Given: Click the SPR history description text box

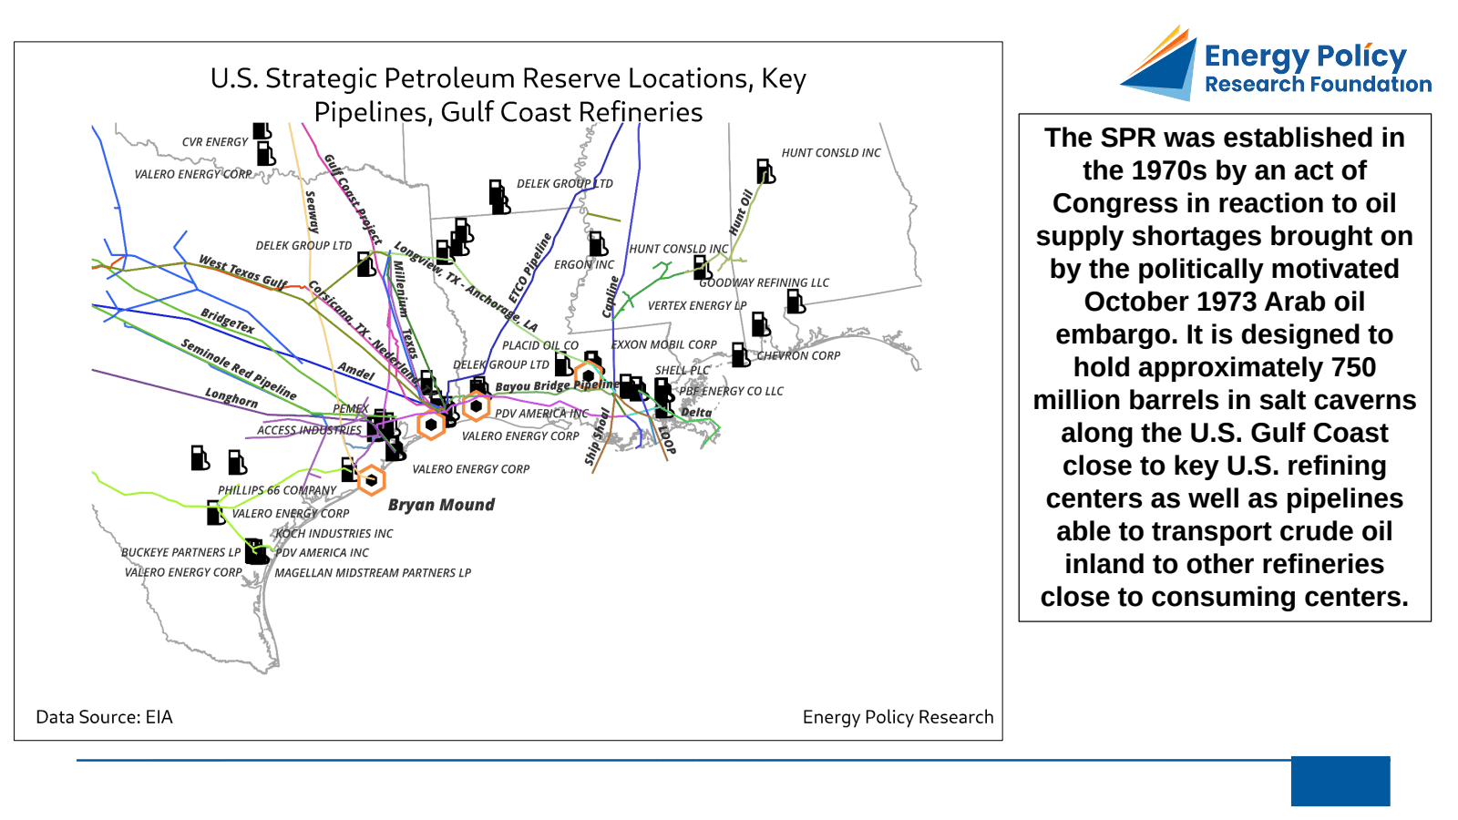Looking at the screenshot, I should coord(1225,367).
